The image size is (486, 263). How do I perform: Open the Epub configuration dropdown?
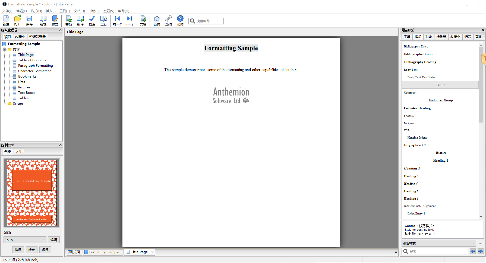[x=25, y=240]
